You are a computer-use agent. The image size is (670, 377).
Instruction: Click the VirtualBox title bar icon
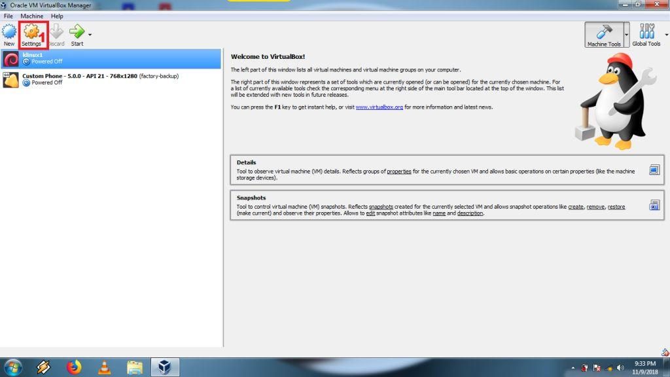3,5
